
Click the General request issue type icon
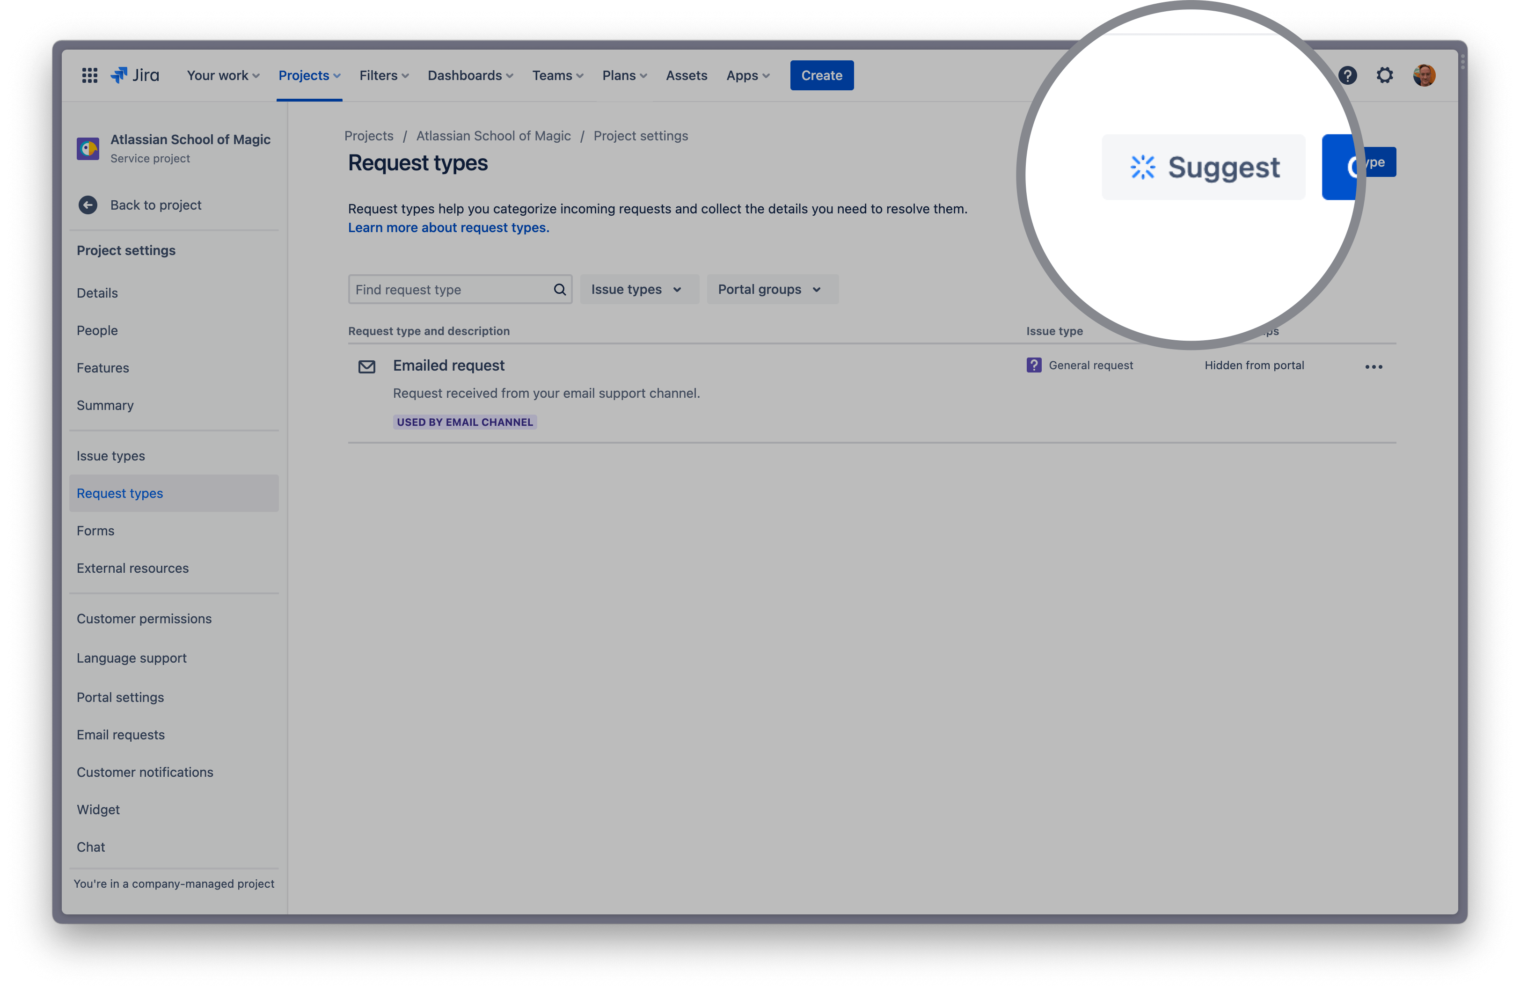click(x=1034, y=365)
